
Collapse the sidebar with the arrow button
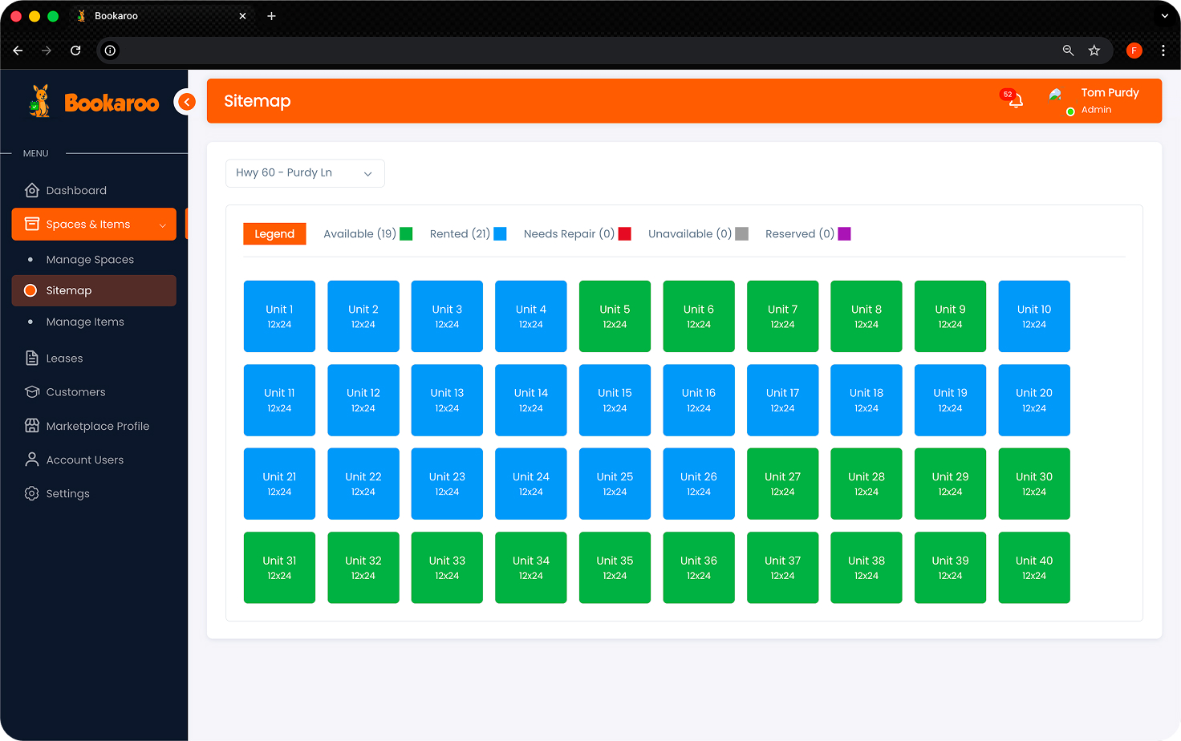tap(186, 102)
